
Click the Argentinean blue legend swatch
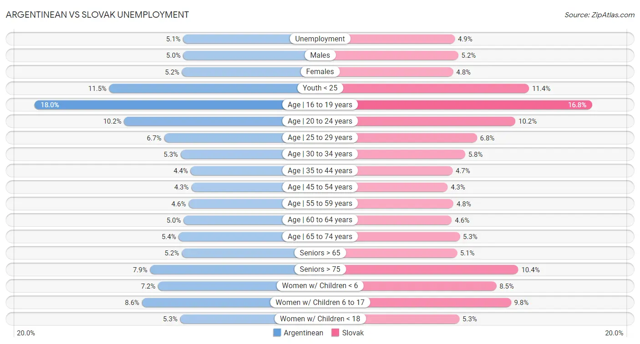click(277, 333)
